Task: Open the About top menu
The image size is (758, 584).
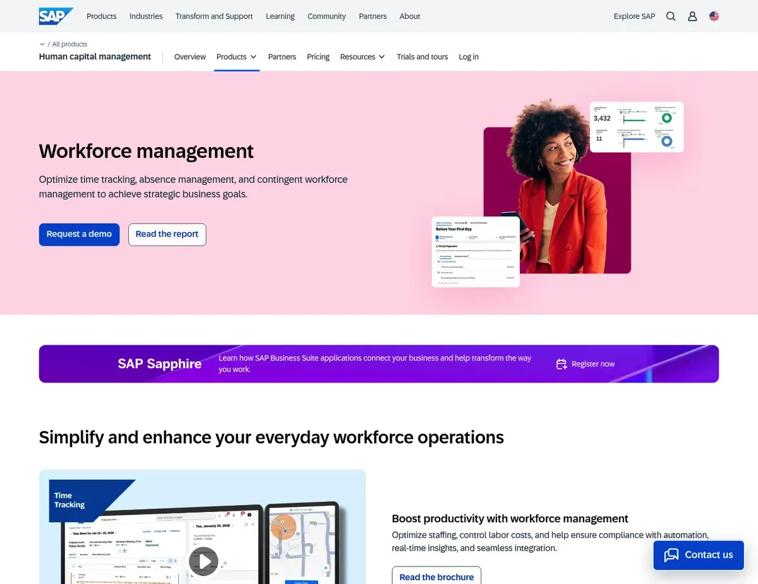Action: coord(410,16)
